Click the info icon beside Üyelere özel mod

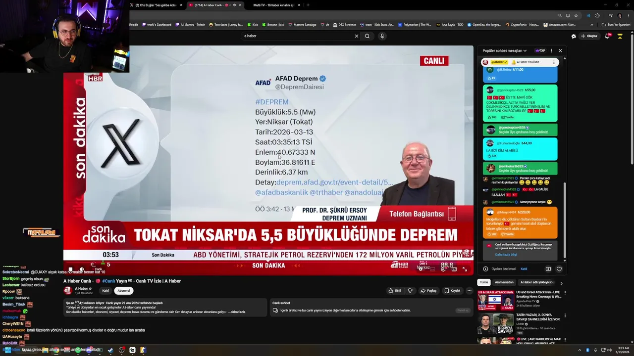tap(485, 269)
